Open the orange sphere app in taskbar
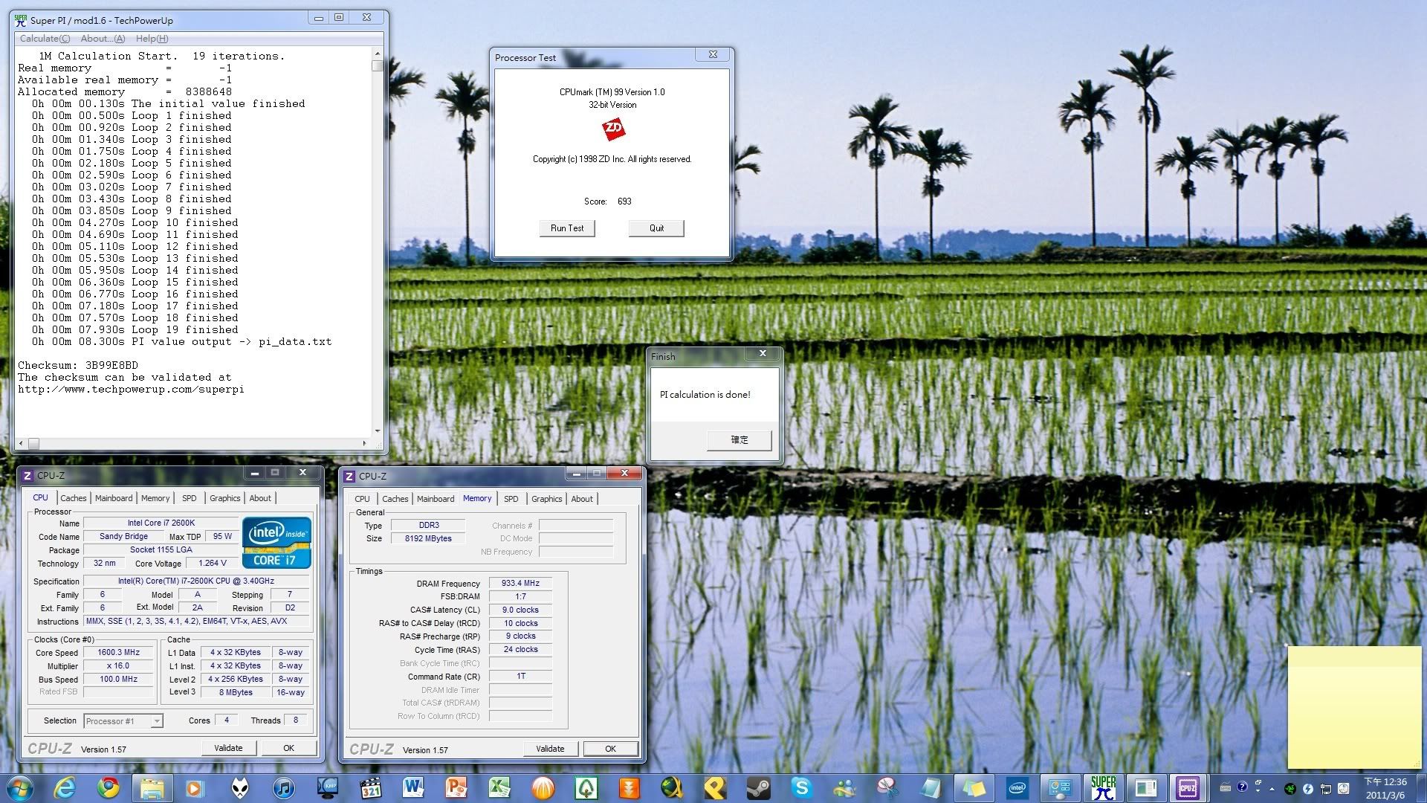 click(x=543, y=787)
